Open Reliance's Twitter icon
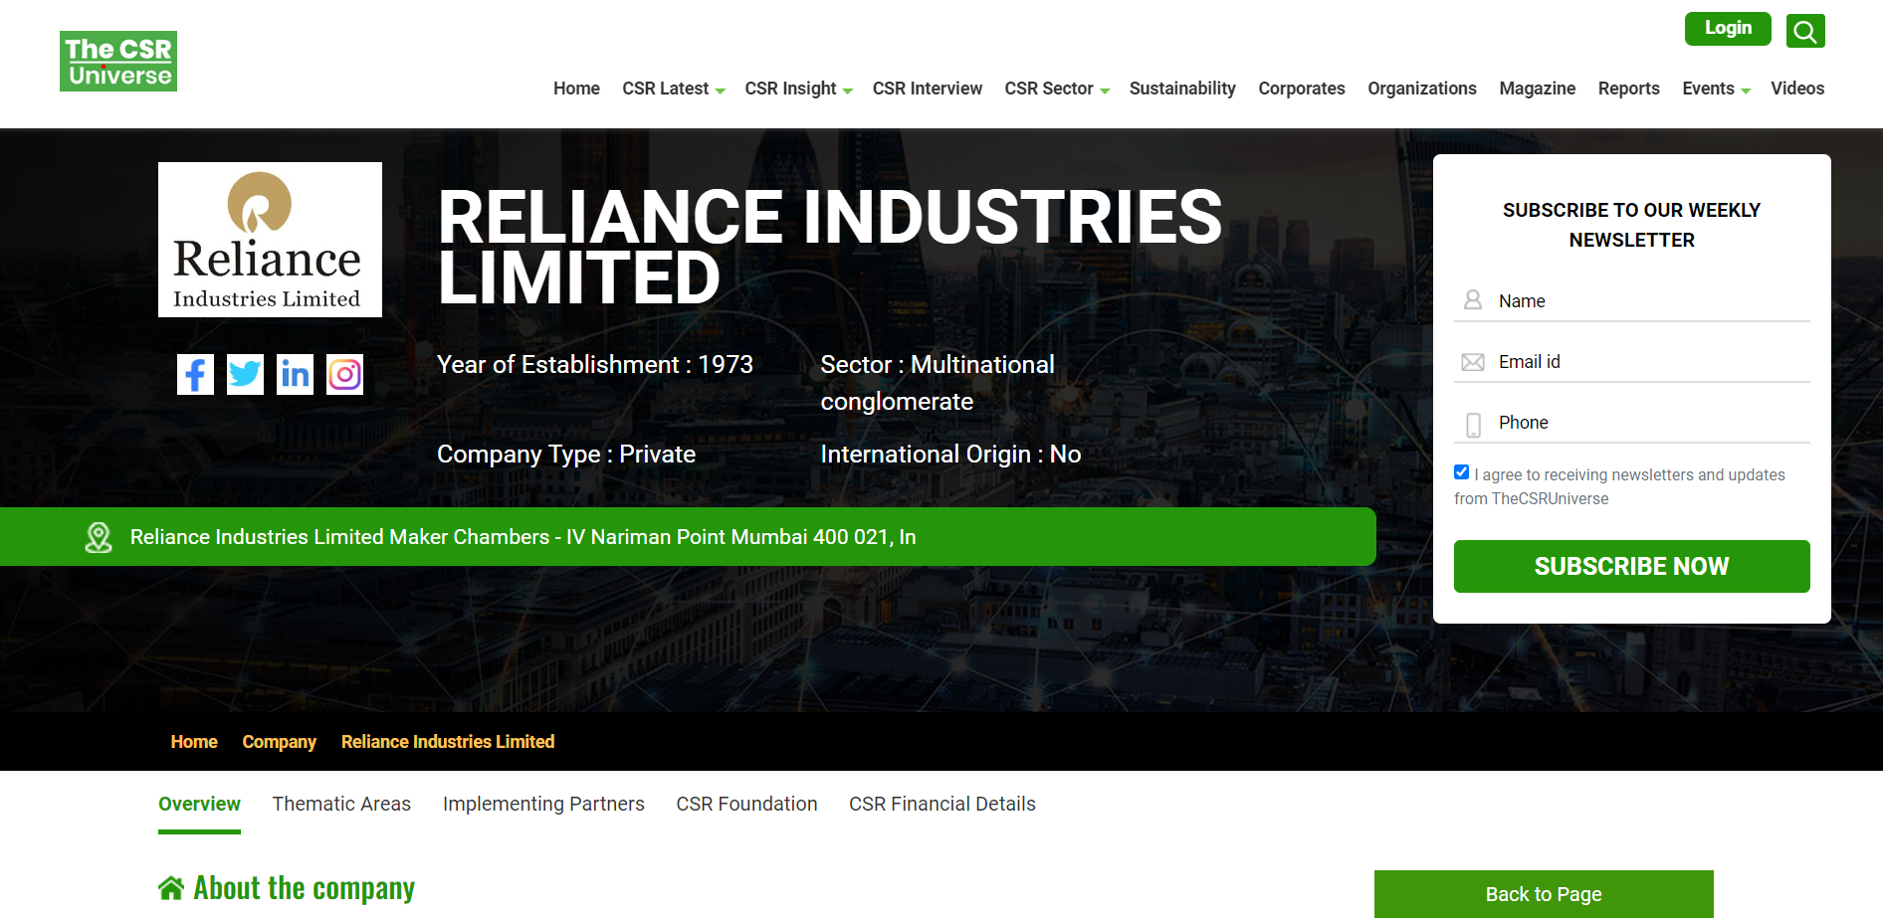Viewport: 1883px width, 918px height. pyautogui.click(x=245, y=375)
